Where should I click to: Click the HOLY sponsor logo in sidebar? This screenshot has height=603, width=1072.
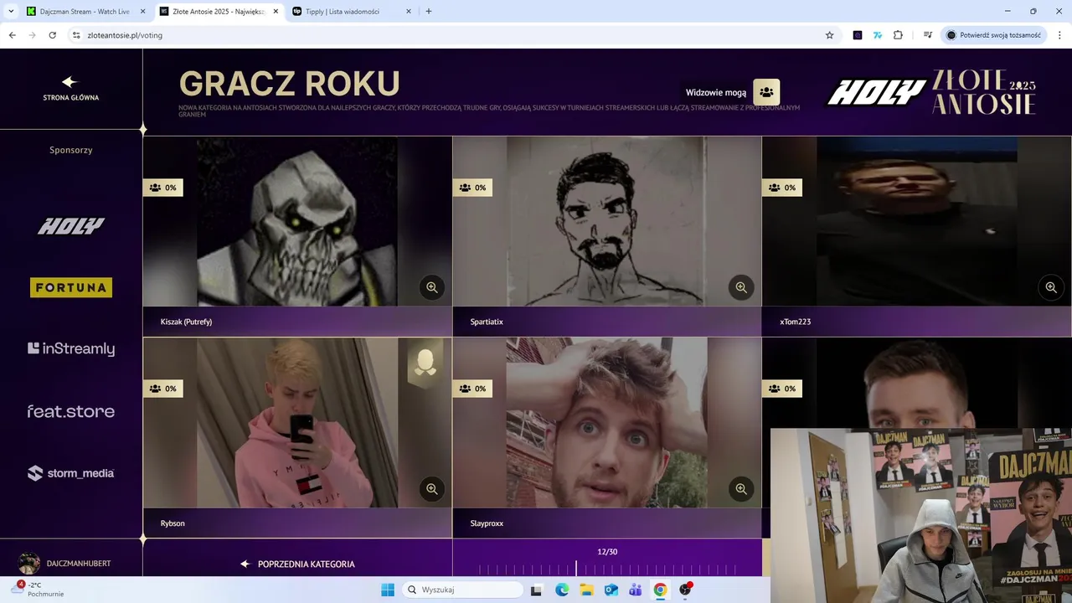click(x=71, y=226)
